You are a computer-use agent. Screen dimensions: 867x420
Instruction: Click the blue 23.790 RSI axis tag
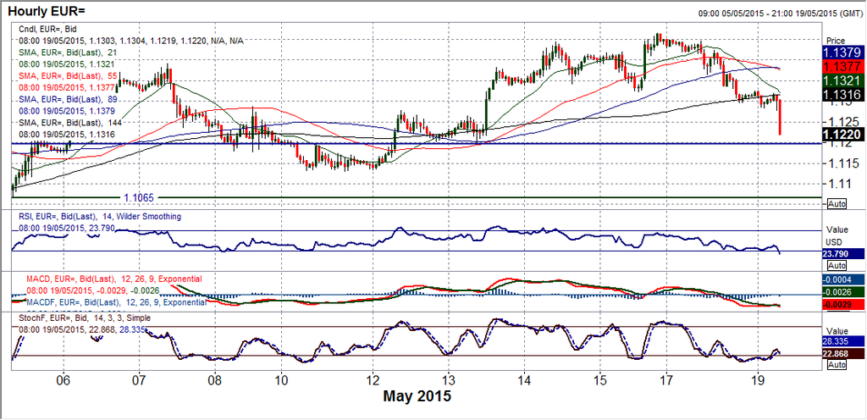pos(842,256)
